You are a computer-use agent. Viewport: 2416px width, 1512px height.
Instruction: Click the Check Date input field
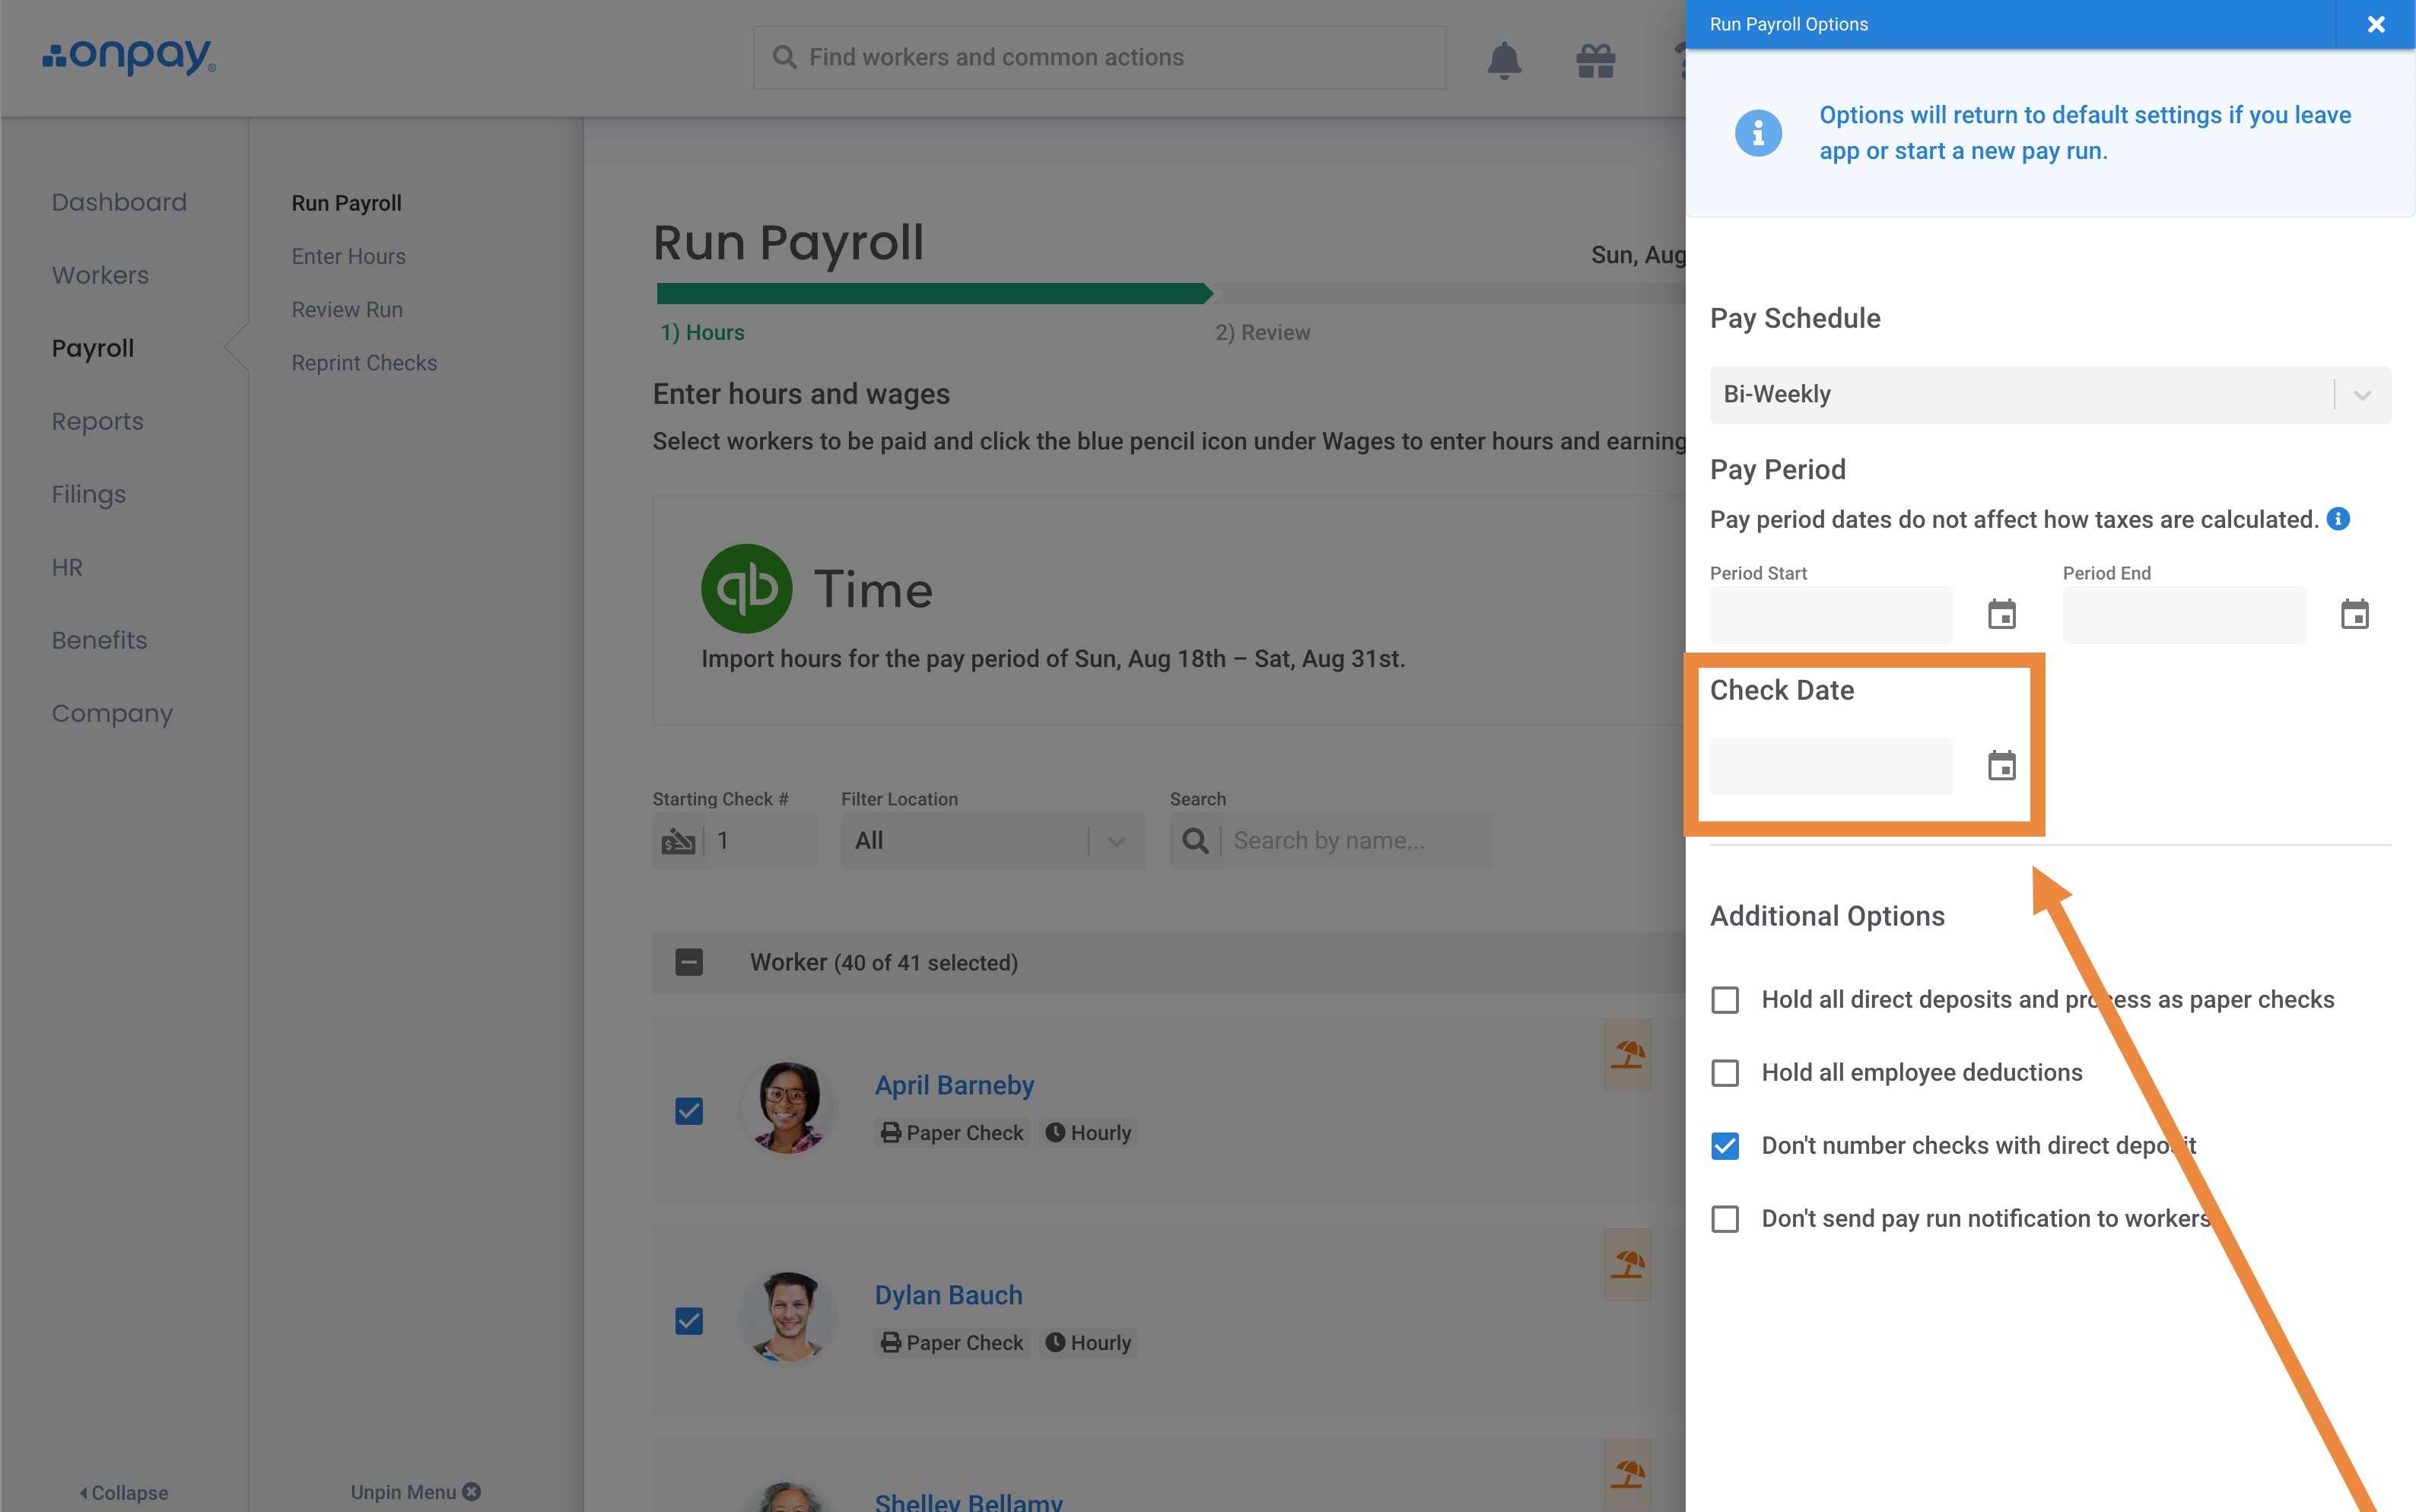tap(1831, 766)
